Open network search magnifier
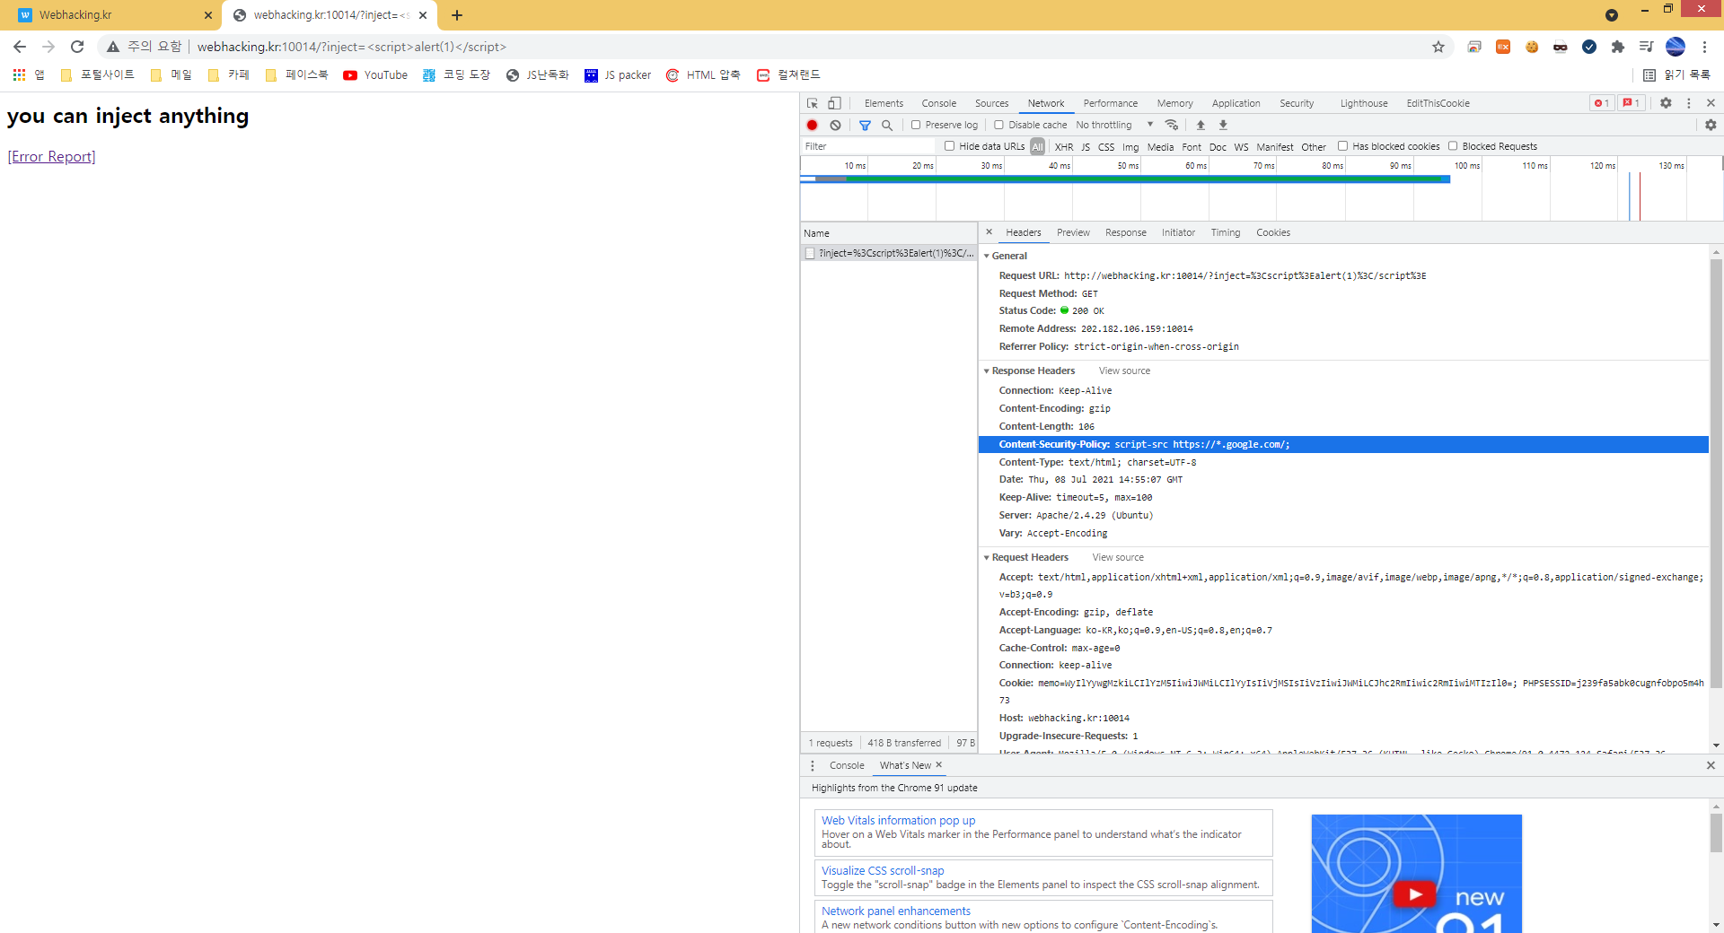Screen dimensions: 1724x933 coord(887,126)
